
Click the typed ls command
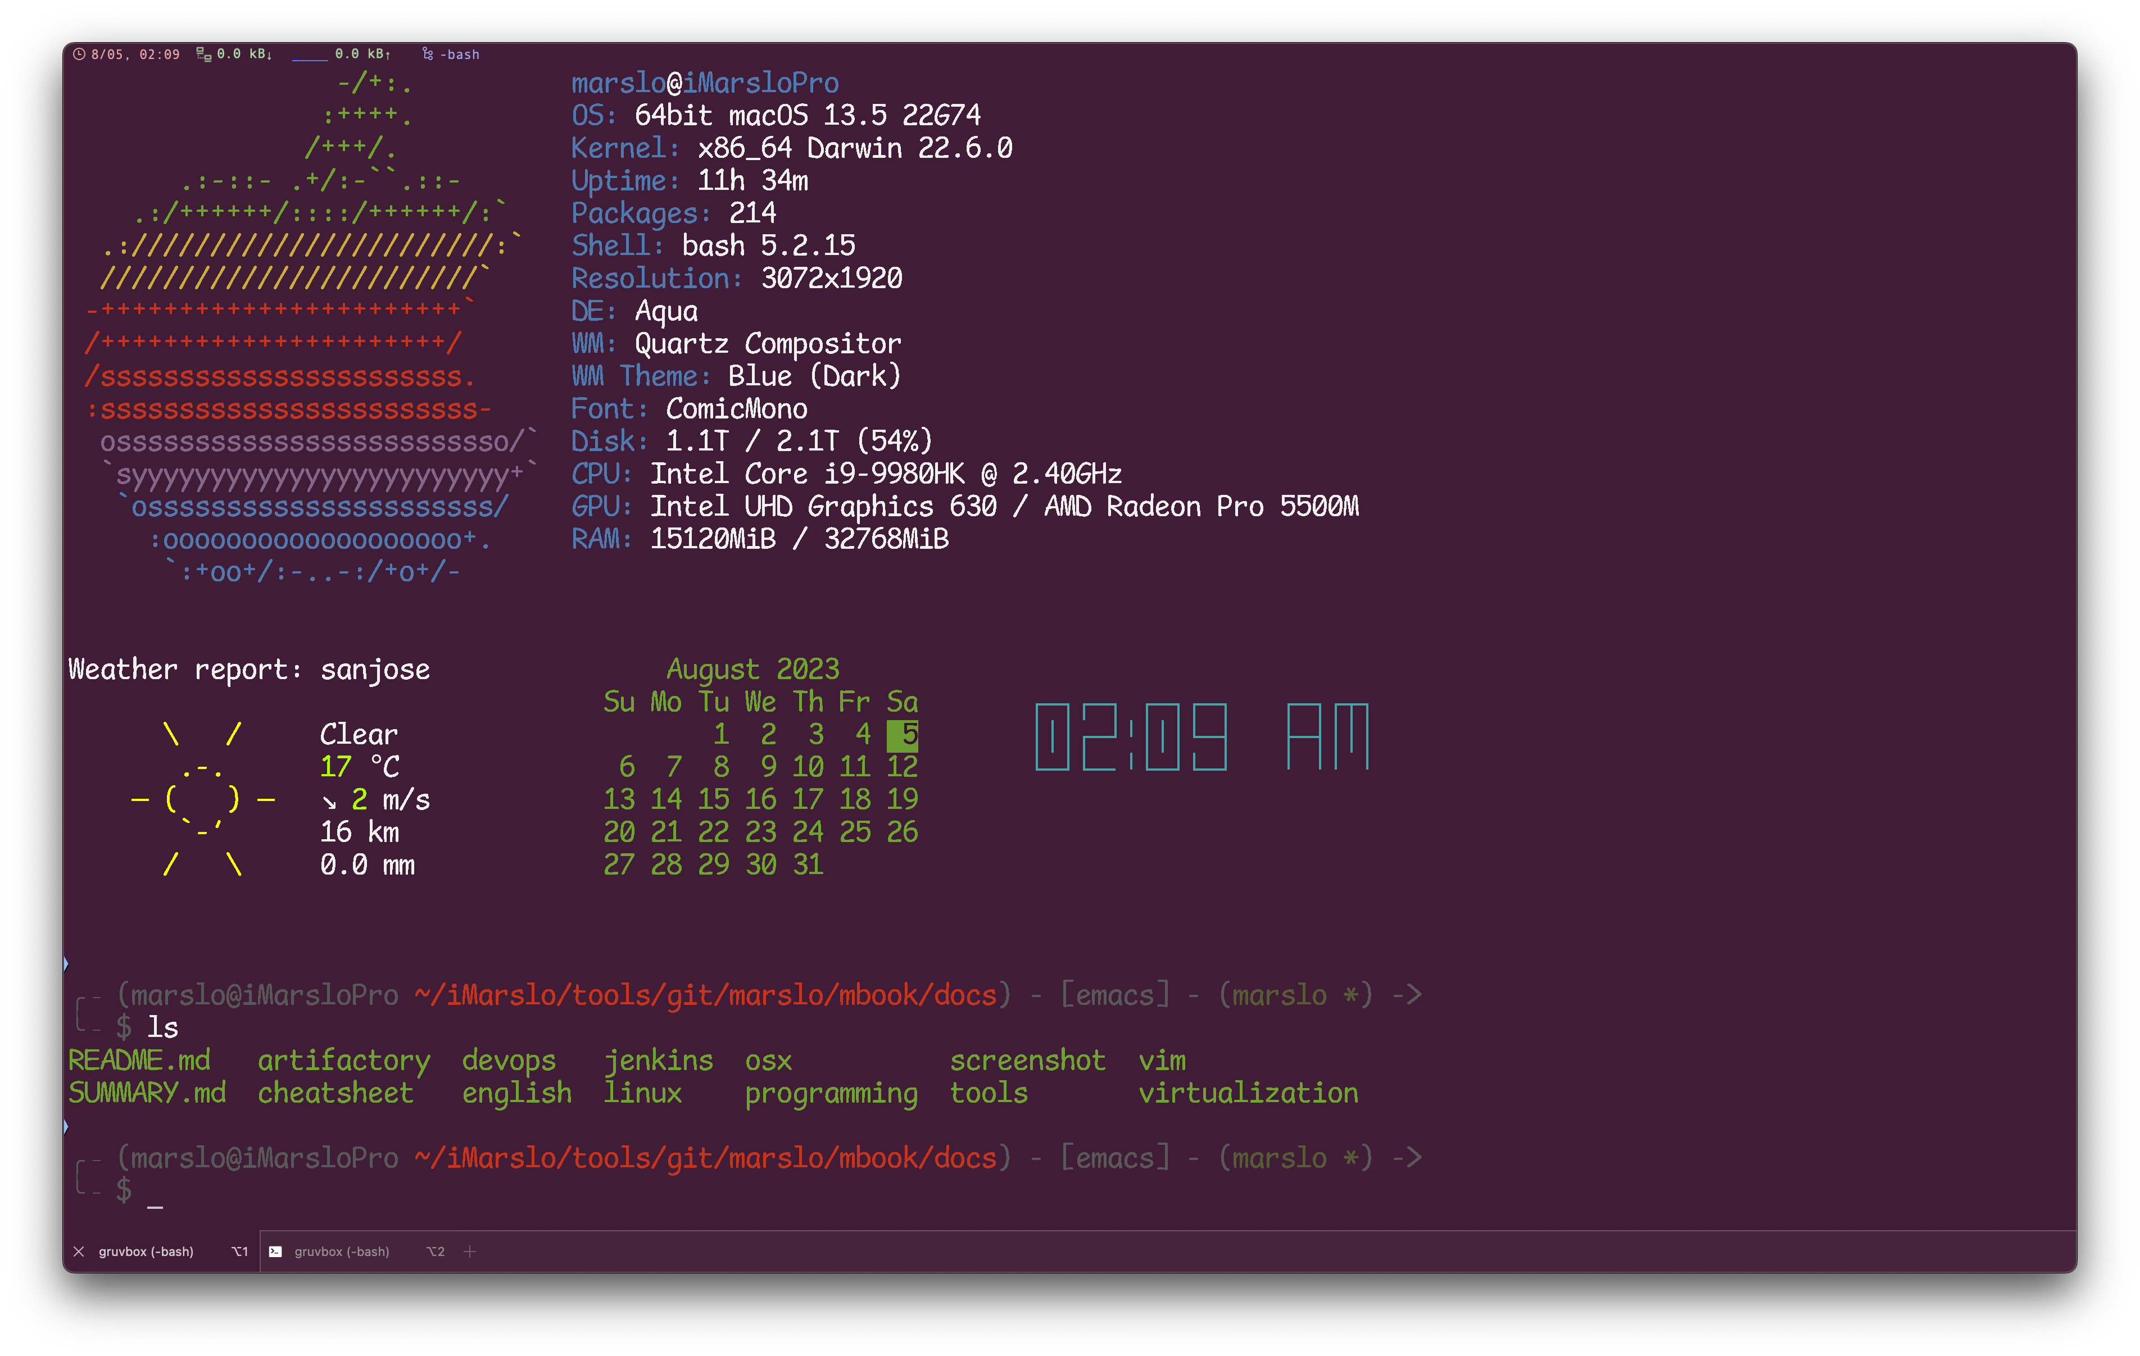pos(162,1028)
